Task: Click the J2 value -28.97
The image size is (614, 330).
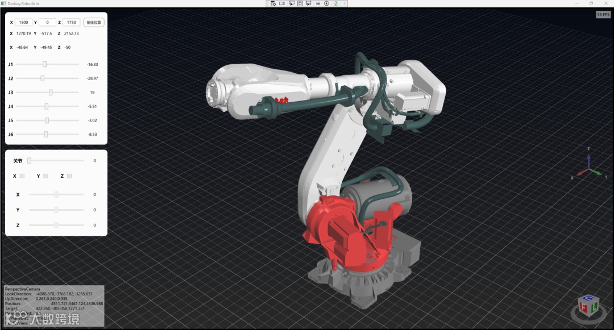Action: pos(93,78)
